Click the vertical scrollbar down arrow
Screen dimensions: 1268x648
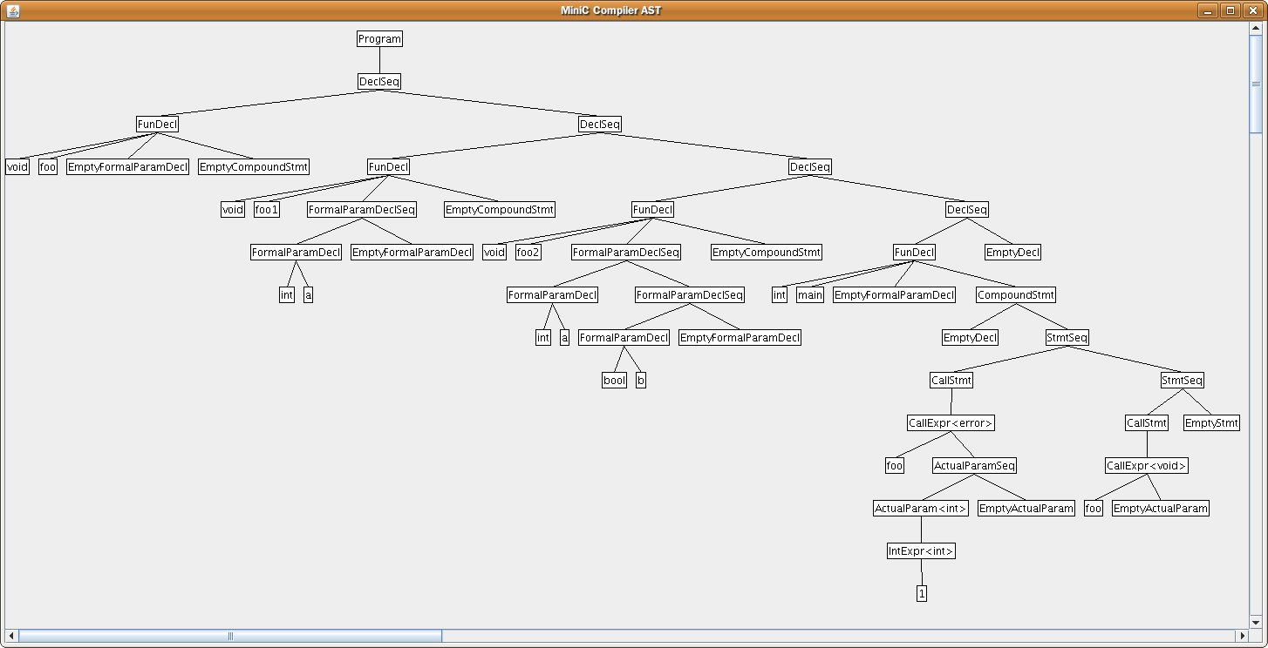pos(1256,621)
